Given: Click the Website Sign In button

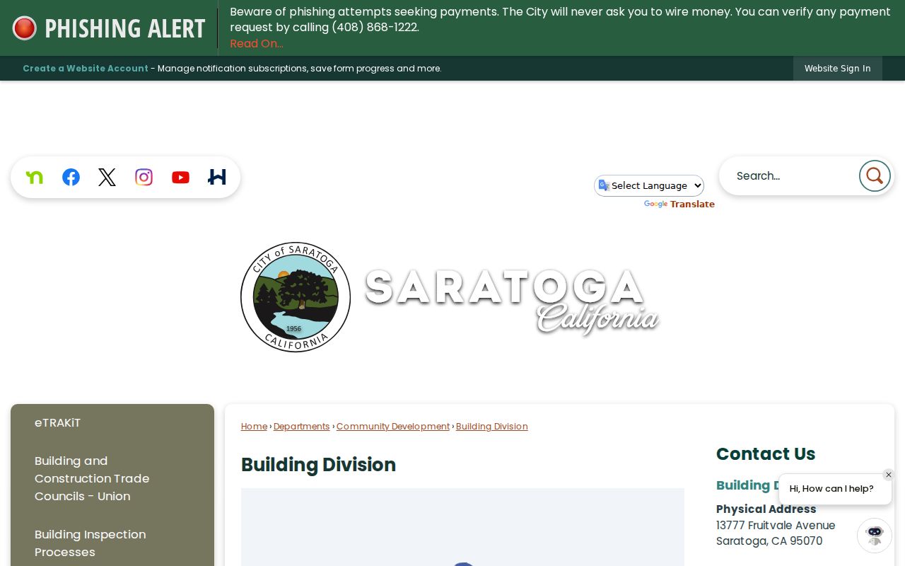Looking at the screenshot, I should pyautogui.click(x=837, y=69).
